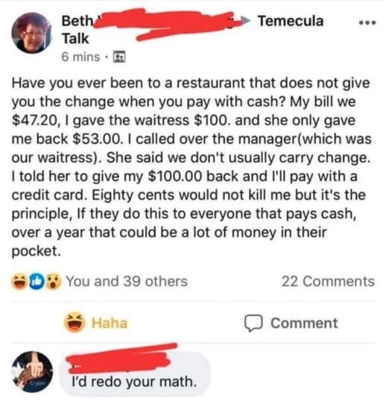
Task: Toggle the Haha reaction button
Action: pyautogui.click(x=95, y=323)
